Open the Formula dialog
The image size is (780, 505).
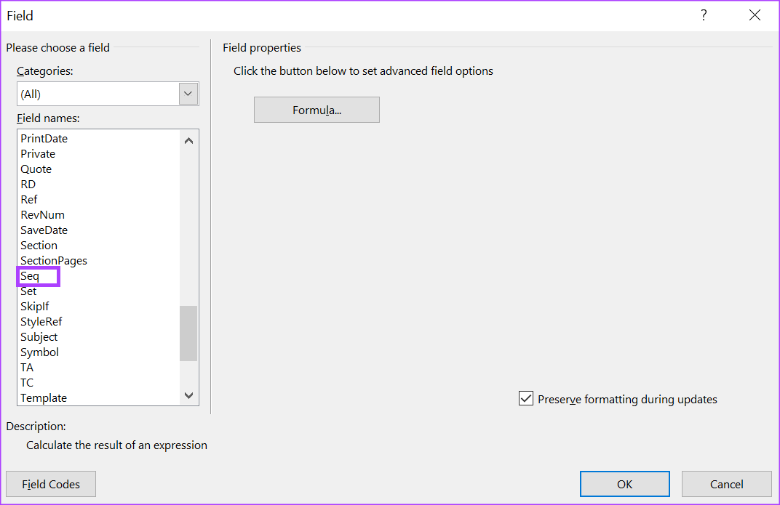pos(317,109)
